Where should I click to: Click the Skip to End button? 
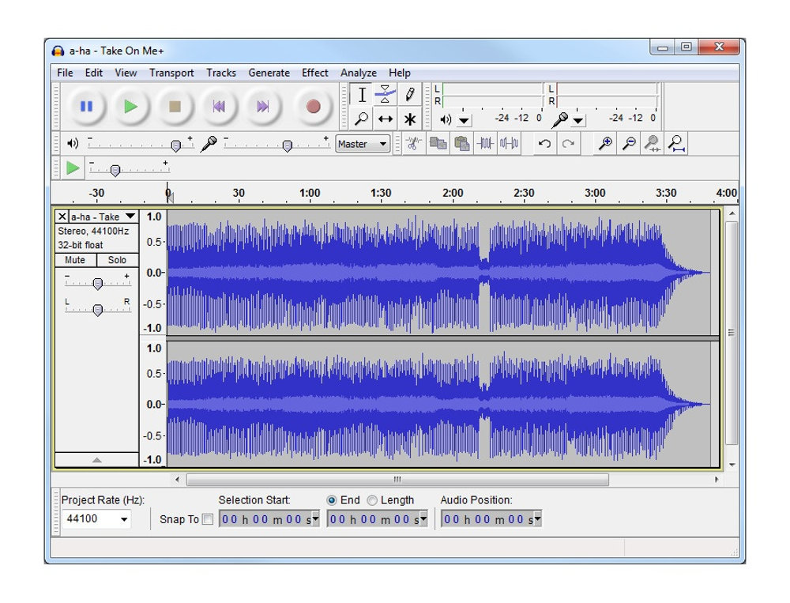263,107
